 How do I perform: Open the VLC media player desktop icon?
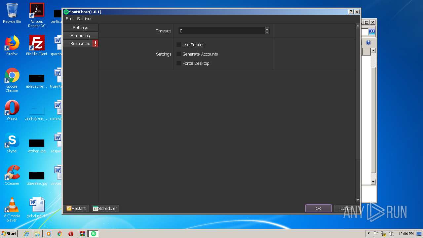pyautogui.click(x=12, y=210)
